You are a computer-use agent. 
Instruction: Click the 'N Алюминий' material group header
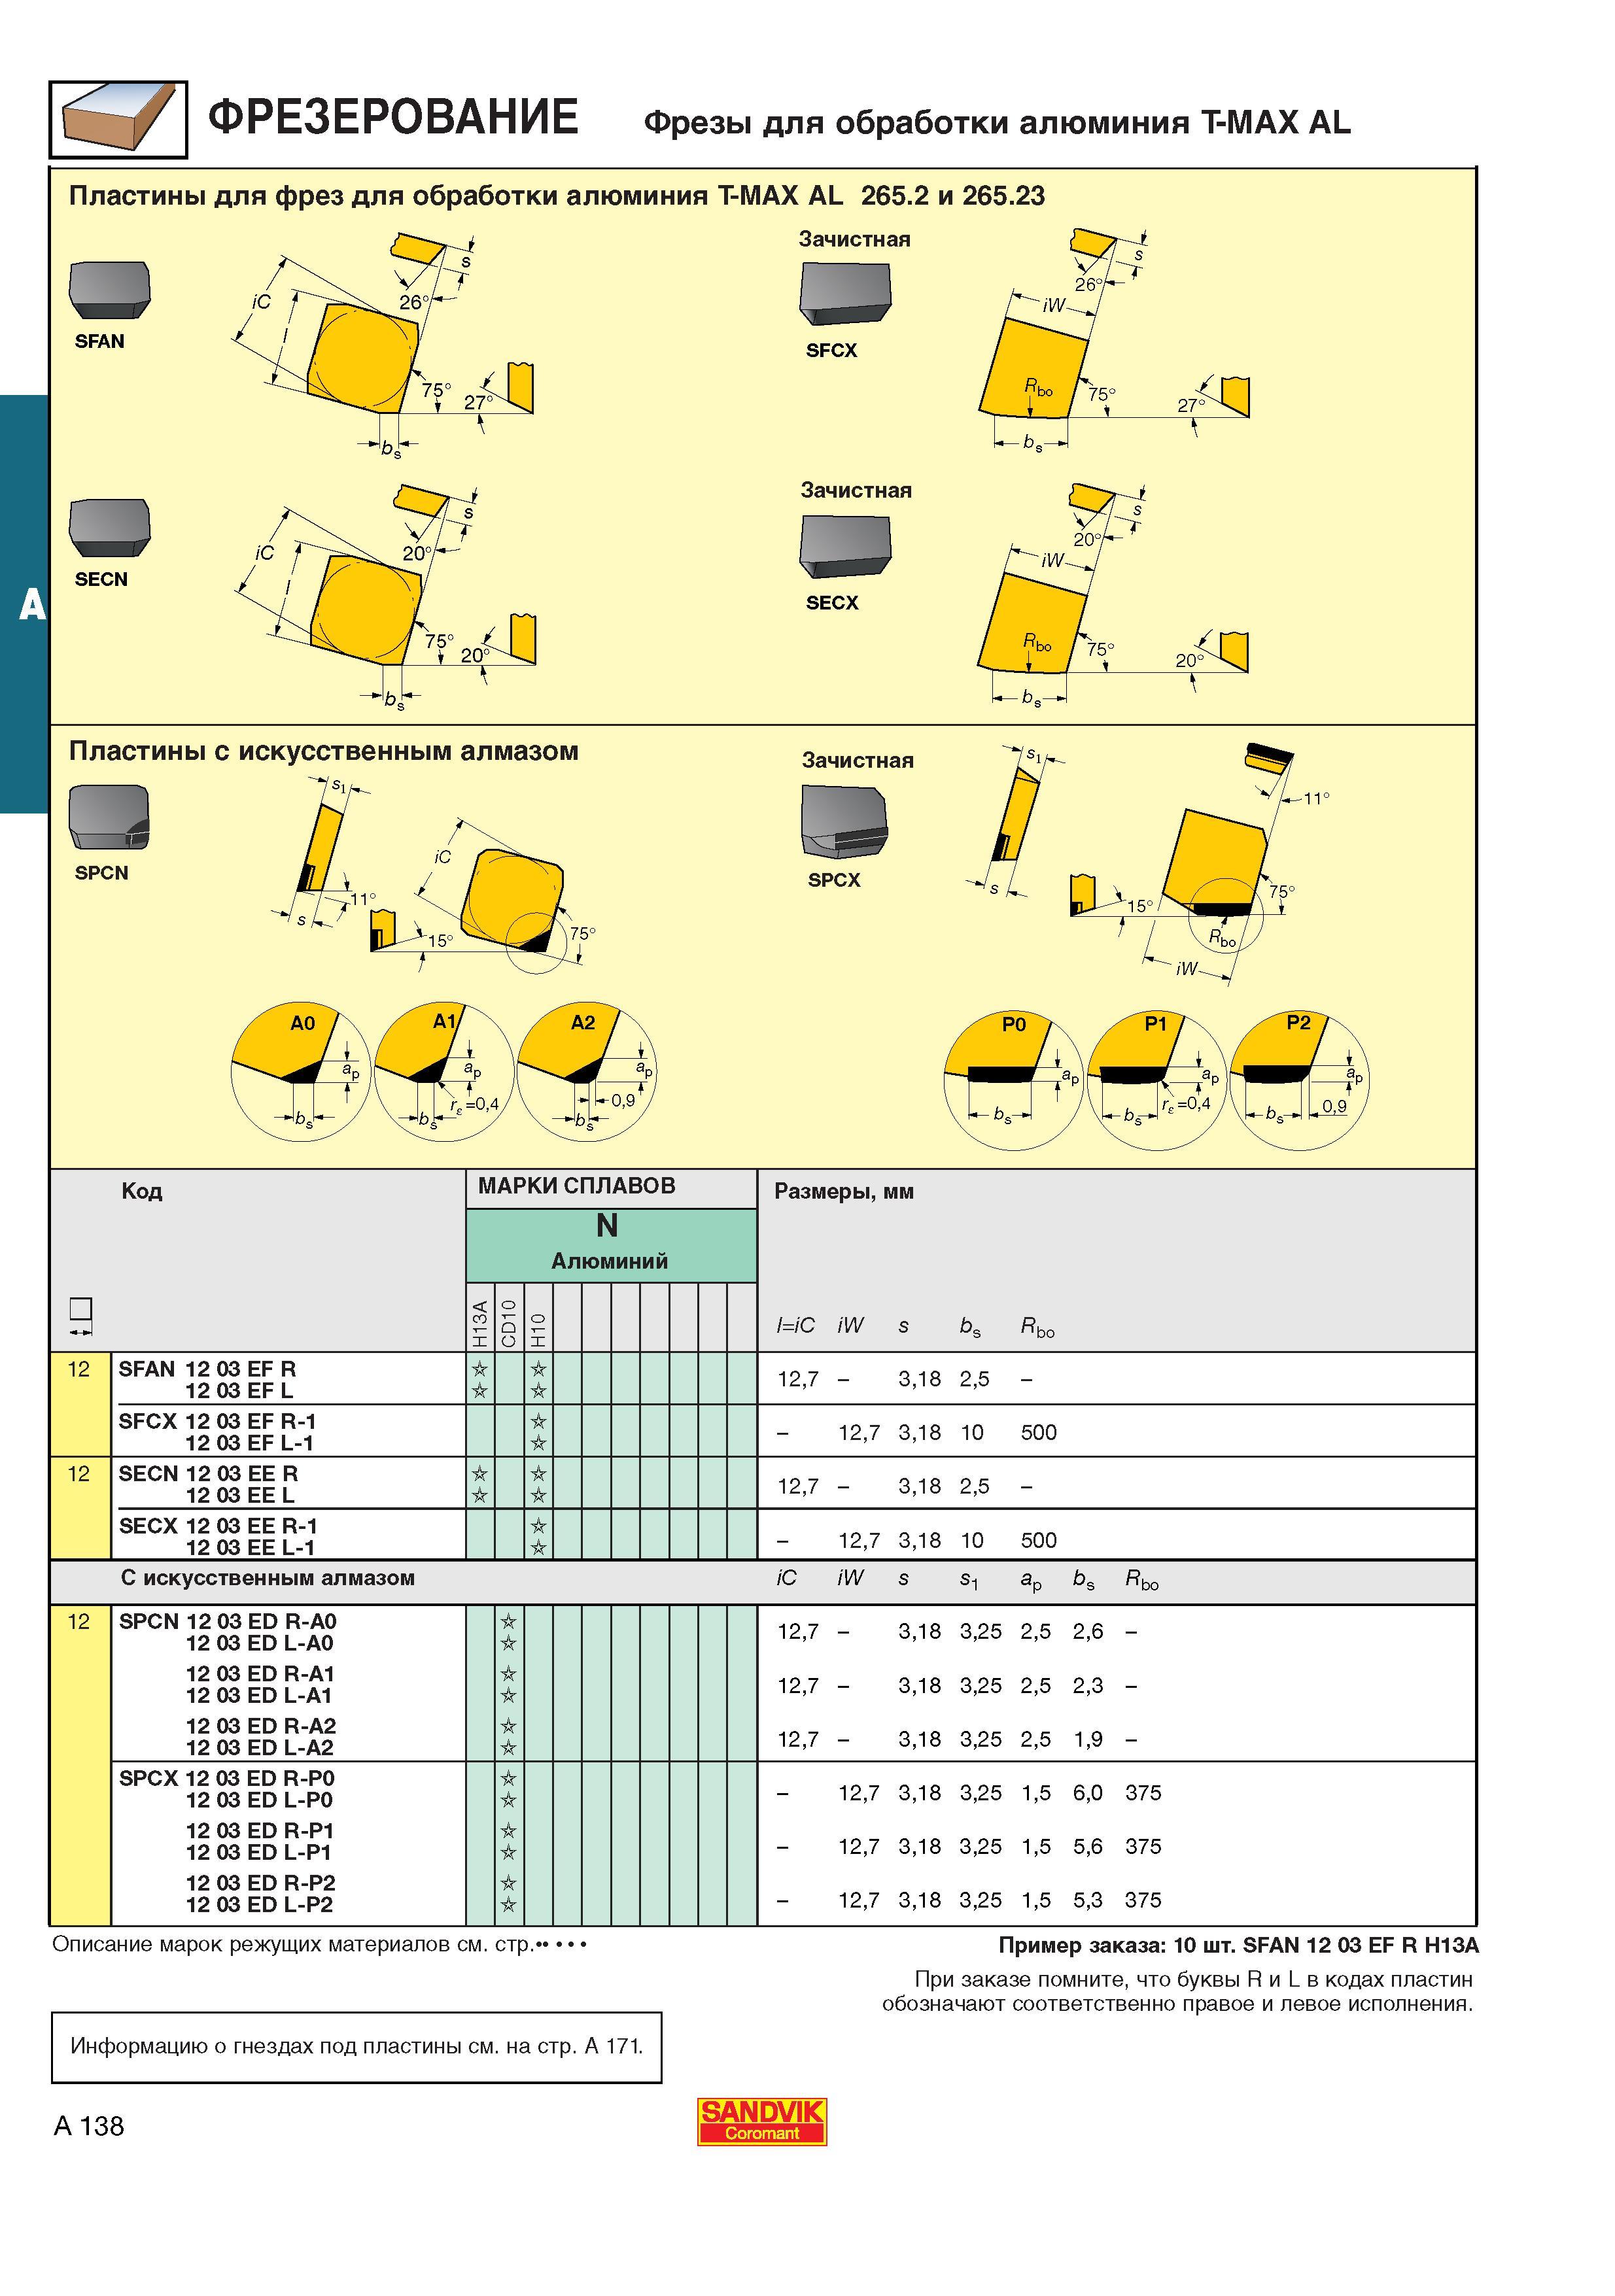point(611,1245)
